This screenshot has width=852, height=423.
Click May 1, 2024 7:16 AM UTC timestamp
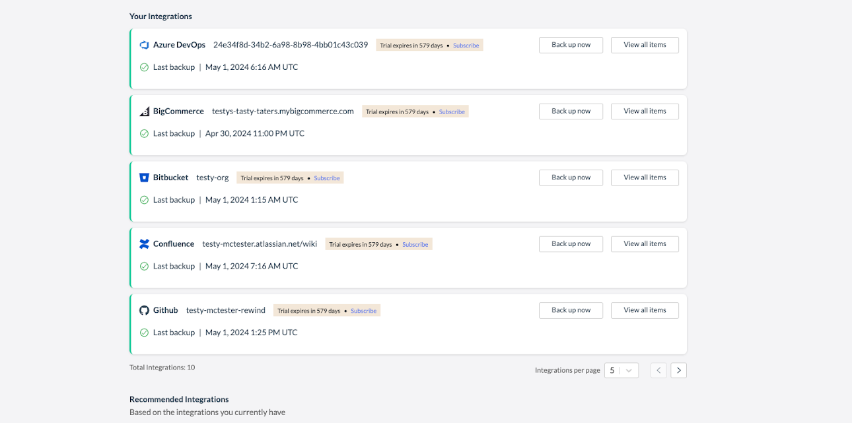(x=252, y=266)
